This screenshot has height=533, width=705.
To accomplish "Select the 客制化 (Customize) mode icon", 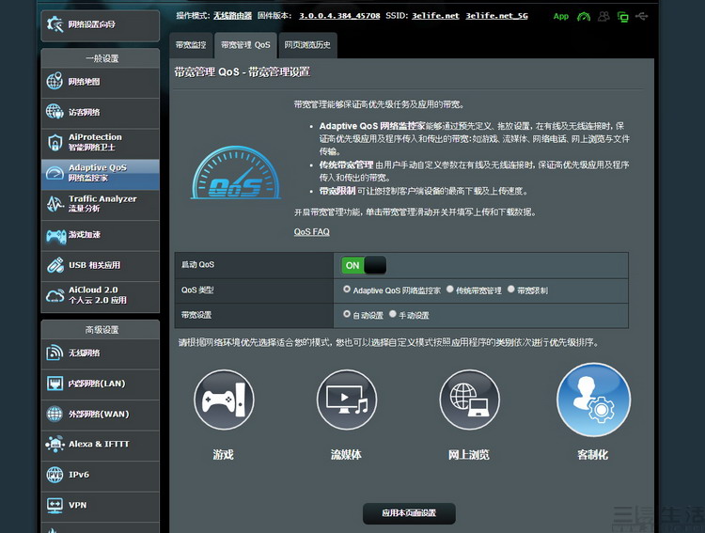I will point(592,403).
